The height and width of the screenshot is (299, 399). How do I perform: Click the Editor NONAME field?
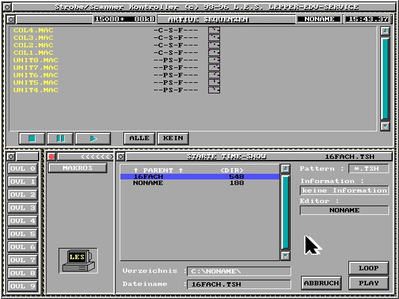(x=345, y=211)
